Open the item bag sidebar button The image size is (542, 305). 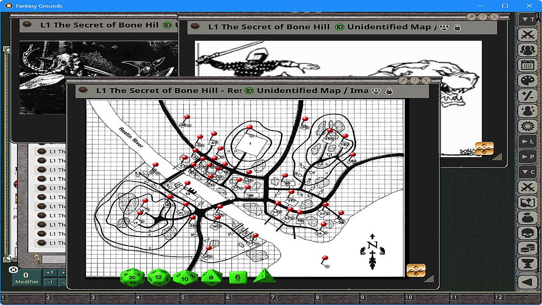tap(528, 218)
